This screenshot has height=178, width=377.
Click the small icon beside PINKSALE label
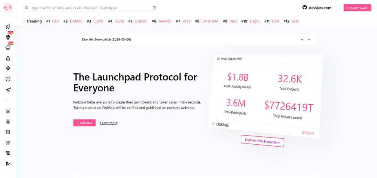tap(213, 124)
